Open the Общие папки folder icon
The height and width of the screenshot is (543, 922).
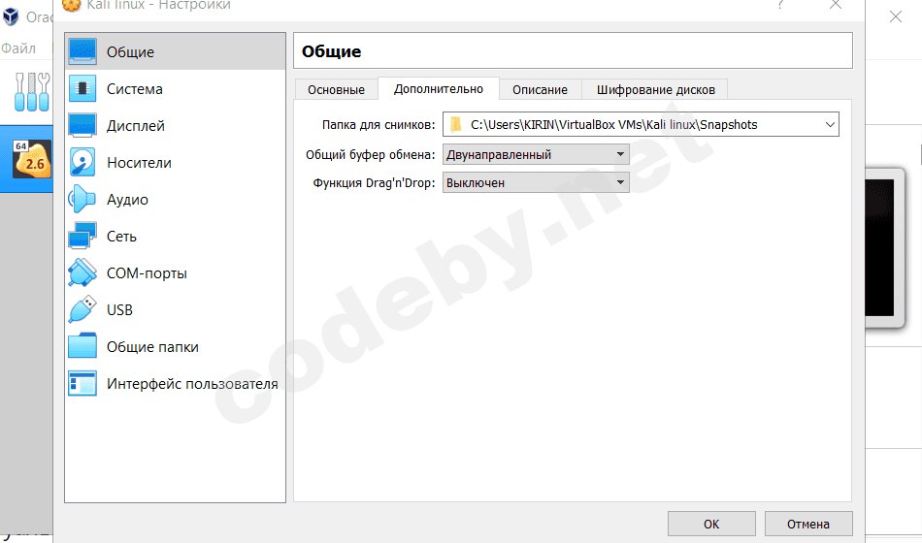pos(82,346)
